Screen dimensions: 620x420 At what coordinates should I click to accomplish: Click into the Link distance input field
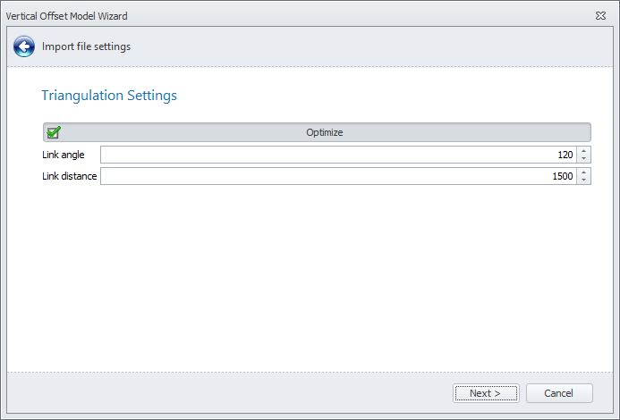click(x=331, y=176)
